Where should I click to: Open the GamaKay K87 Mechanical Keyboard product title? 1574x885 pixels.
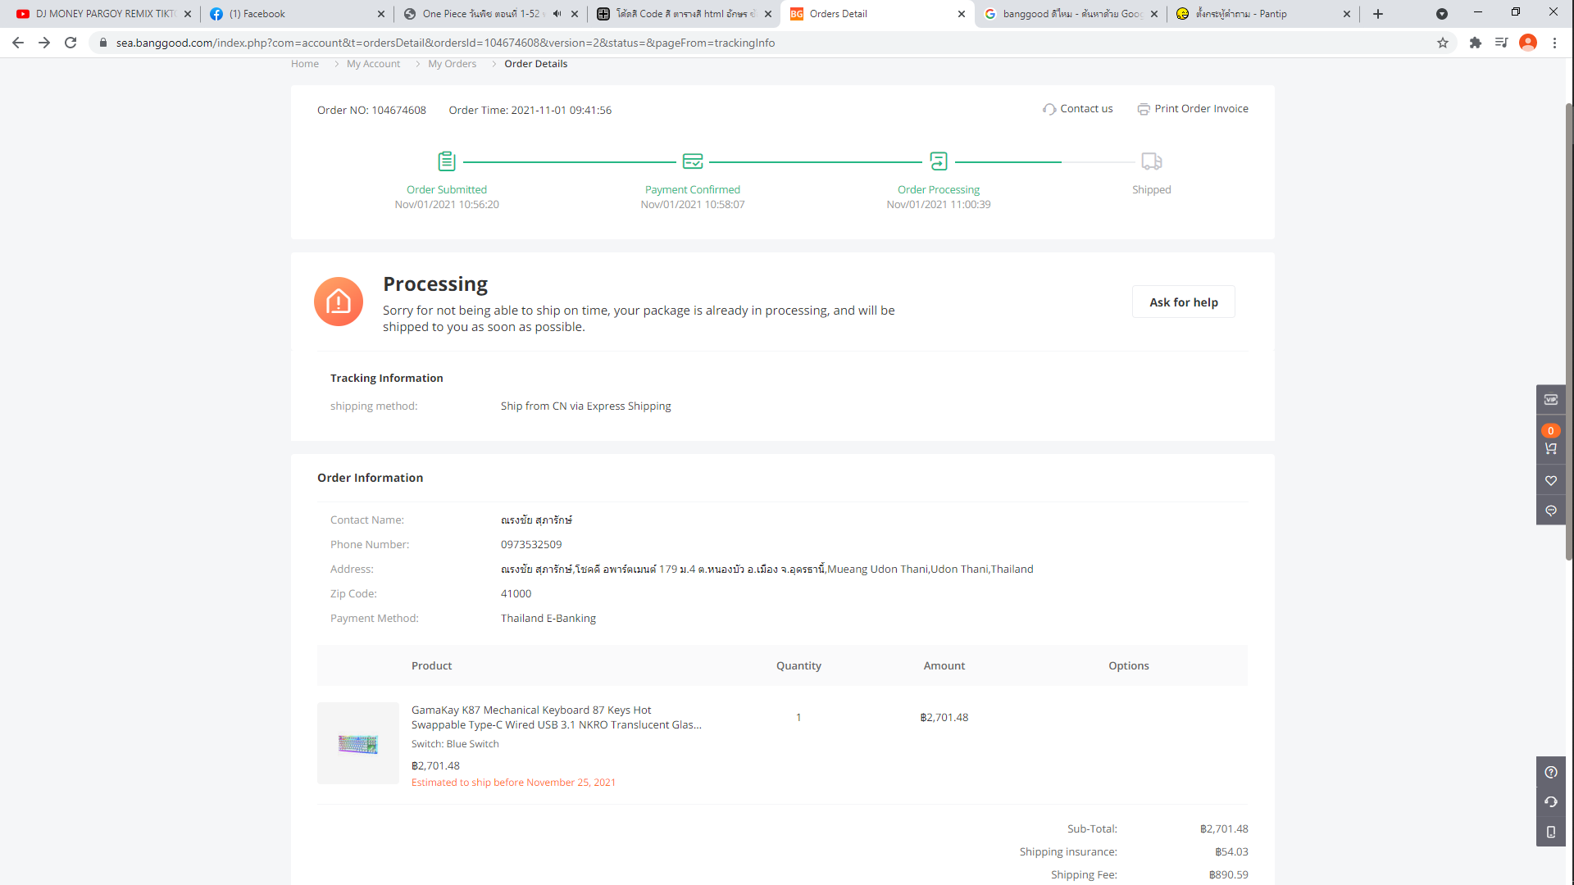click(x=556, y=718)
